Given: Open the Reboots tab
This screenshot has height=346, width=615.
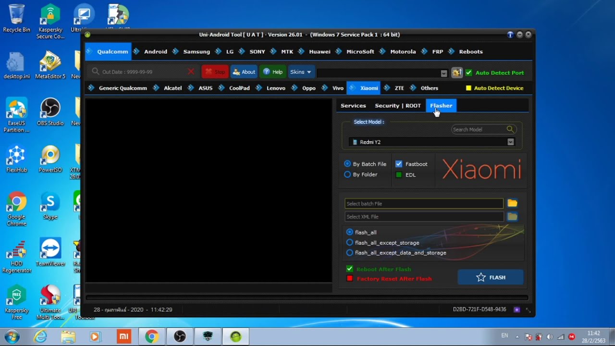Looking at the screenshot, I should tap(466, 51).
